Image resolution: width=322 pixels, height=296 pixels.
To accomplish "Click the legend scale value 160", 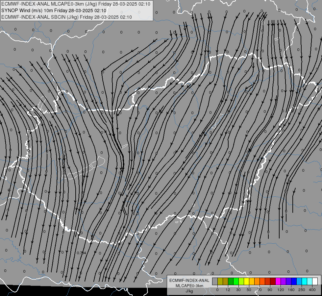I will pyautogui.click(x=291, y=290).
